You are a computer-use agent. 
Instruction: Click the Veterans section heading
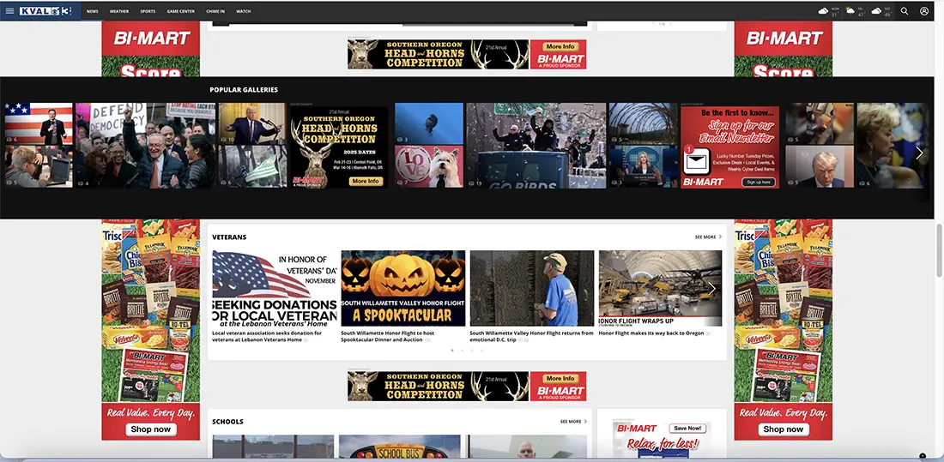[229, 237]
